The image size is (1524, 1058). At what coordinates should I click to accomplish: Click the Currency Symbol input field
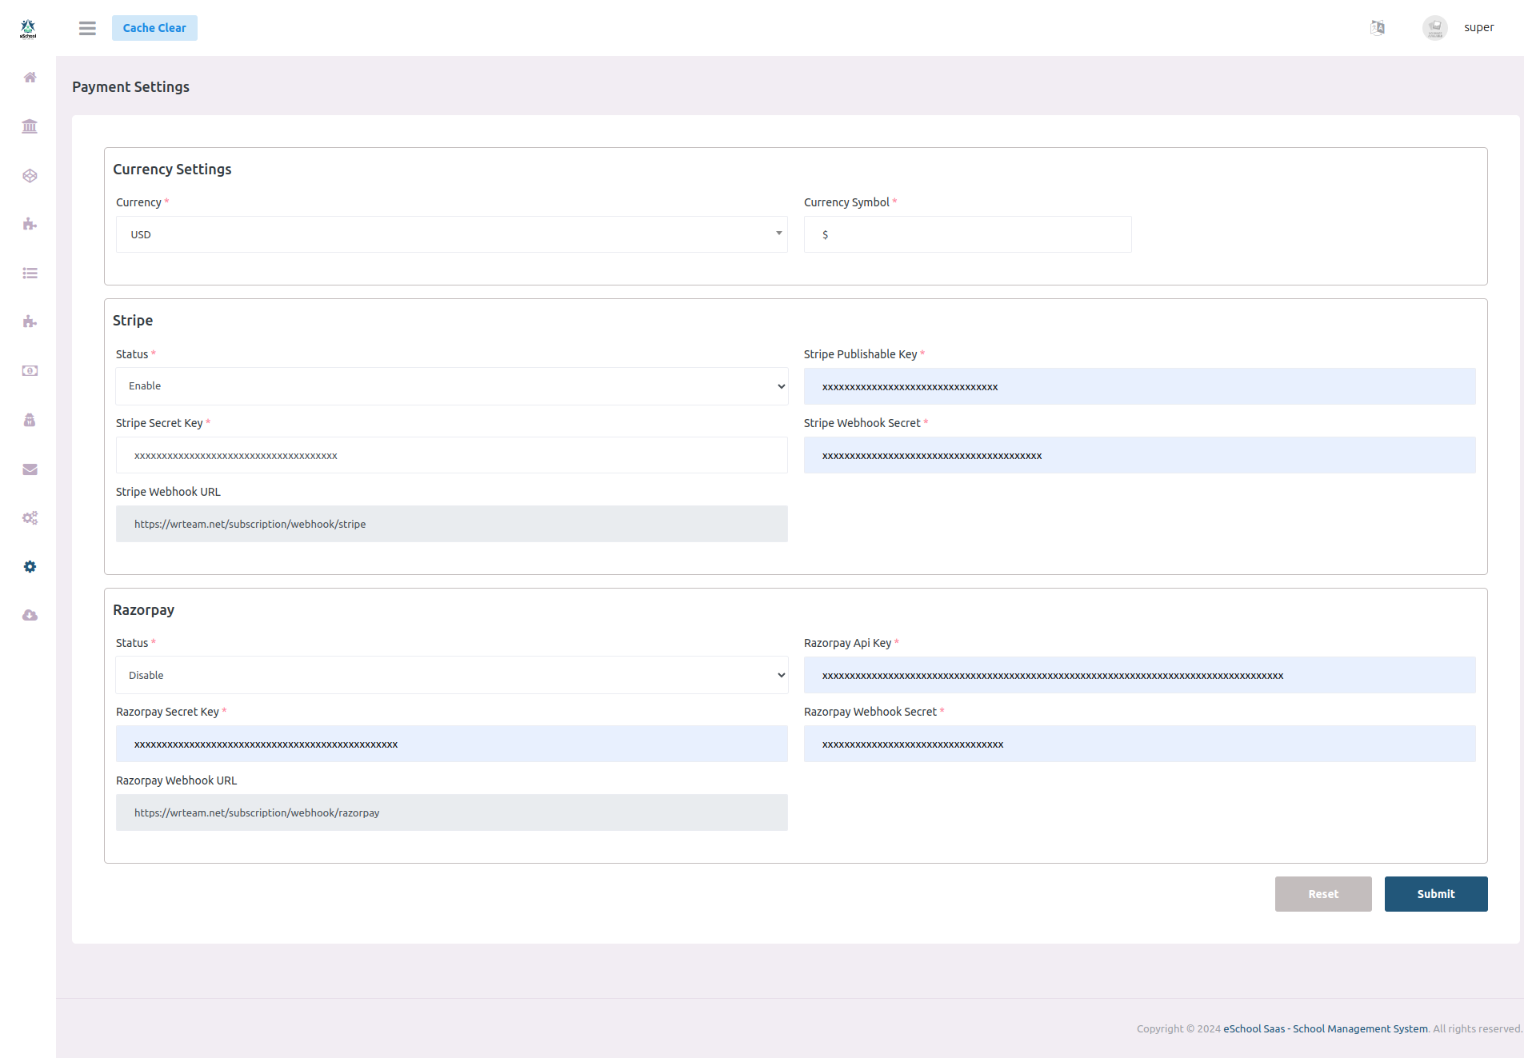coord(966,234)
